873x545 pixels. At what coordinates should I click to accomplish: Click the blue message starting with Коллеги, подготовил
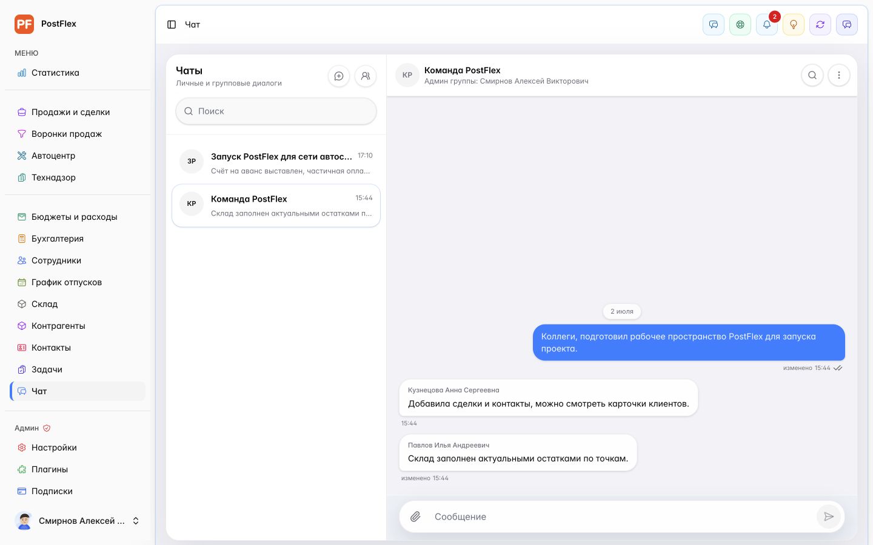click(x=689, y=343)
